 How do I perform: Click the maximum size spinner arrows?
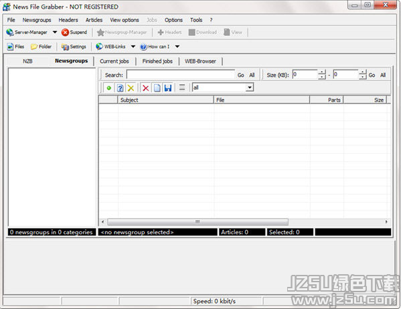(363, 74)
